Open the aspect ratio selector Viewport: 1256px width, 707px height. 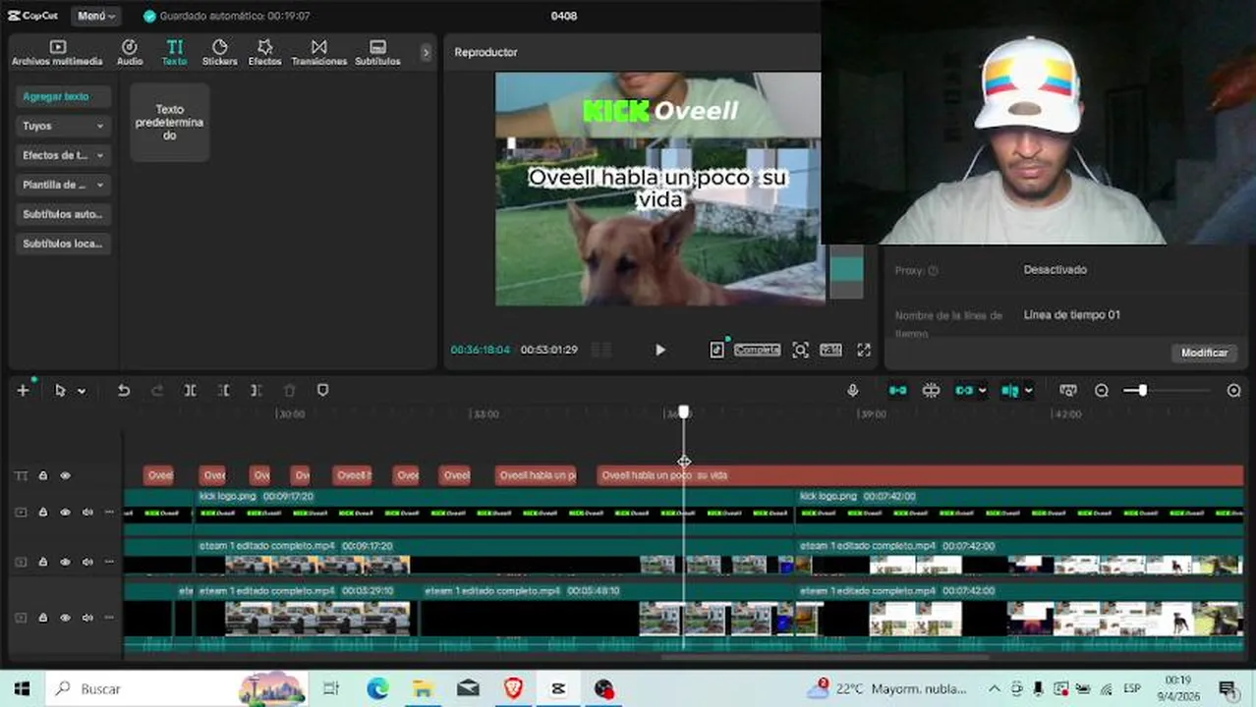coord(830,350)
